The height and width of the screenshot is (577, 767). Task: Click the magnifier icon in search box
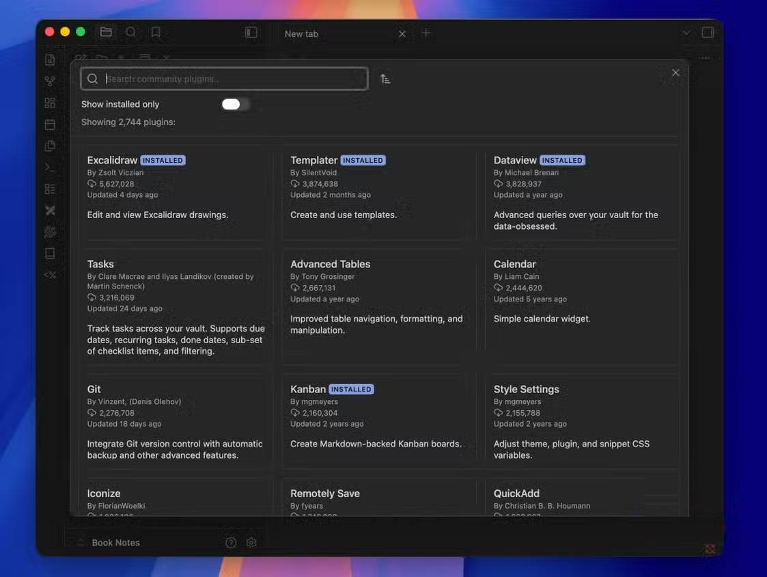(92, 79)
